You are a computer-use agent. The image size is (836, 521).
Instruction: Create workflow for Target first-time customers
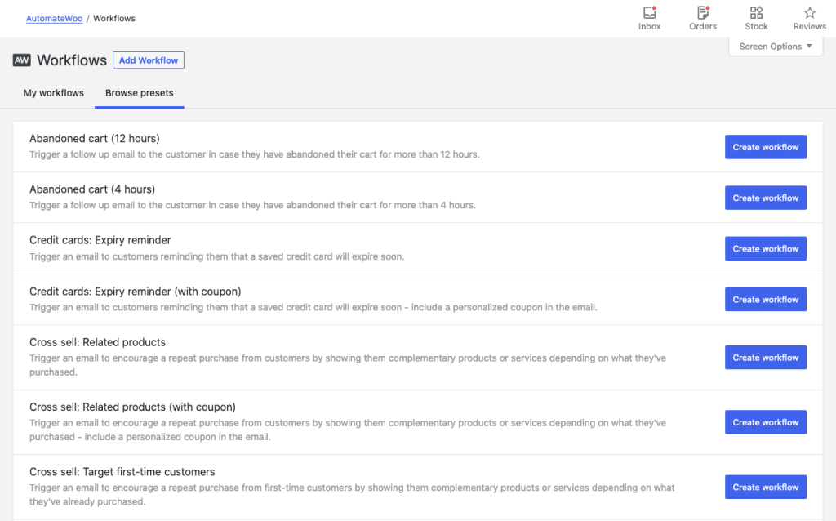tap(765, 487)
